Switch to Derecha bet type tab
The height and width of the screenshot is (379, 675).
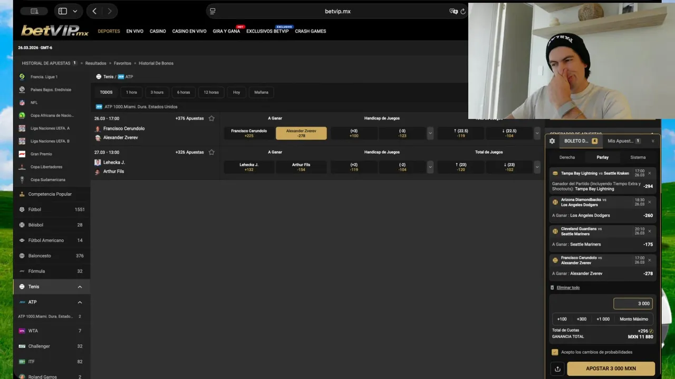pyautogui.click(x=567, y=157)
